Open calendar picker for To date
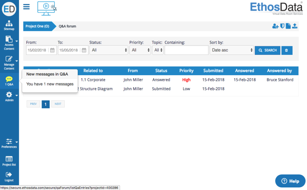Image resolution: width=307 pixels, height=190 pixels. 84,50
